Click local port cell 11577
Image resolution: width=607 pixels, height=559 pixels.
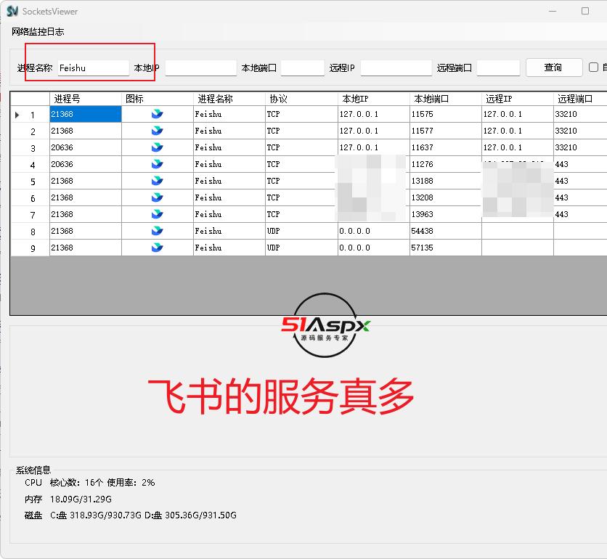point(446,131)
